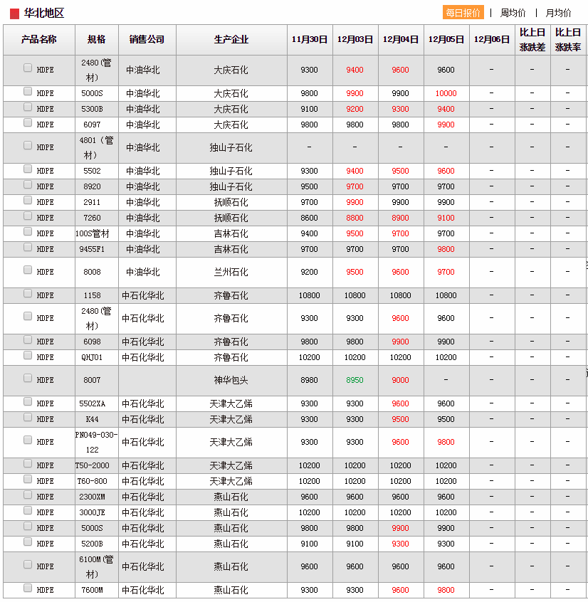Tick checkbox for HDPE 3000JE row
The image size is (588, 602).
pyautogui.click(x=28, y=510)
